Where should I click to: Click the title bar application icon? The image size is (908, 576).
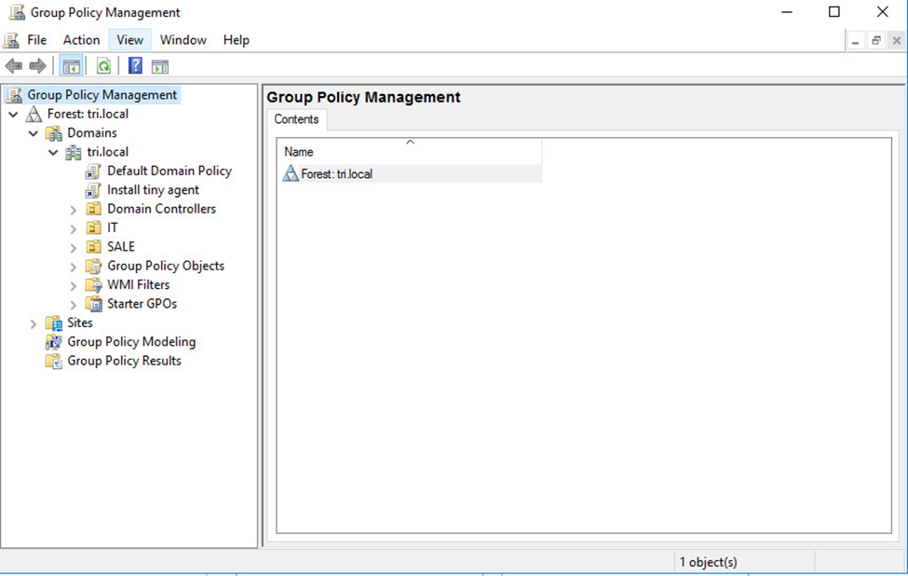pos(17,12)
